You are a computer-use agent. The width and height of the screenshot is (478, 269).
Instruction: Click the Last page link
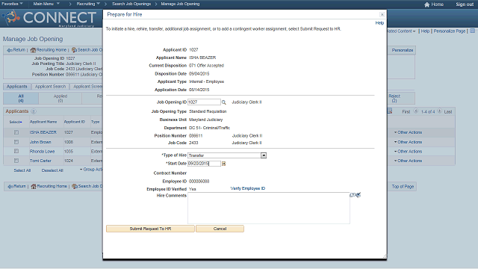pos(448,112)
